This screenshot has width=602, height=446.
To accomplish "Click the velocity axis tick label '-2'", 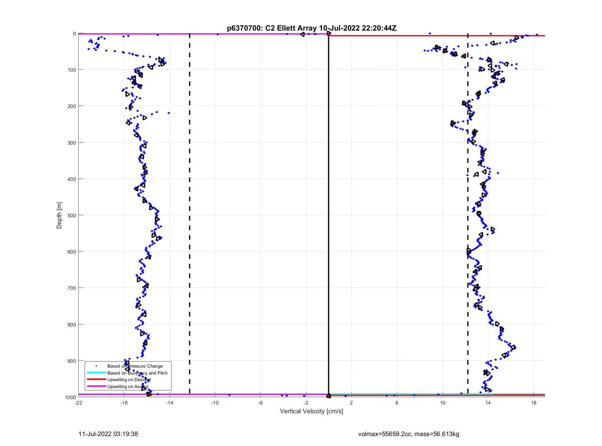I will (306, 402).
